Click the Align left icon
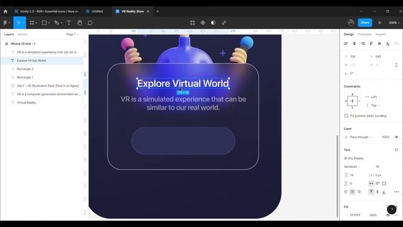The width and height of the screenshot is (403, 227). 346,44
